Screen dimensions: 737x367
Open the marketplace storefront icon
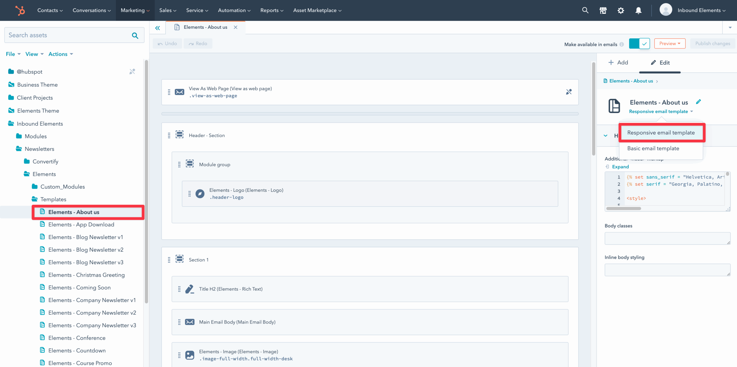(x=603, y=10)
